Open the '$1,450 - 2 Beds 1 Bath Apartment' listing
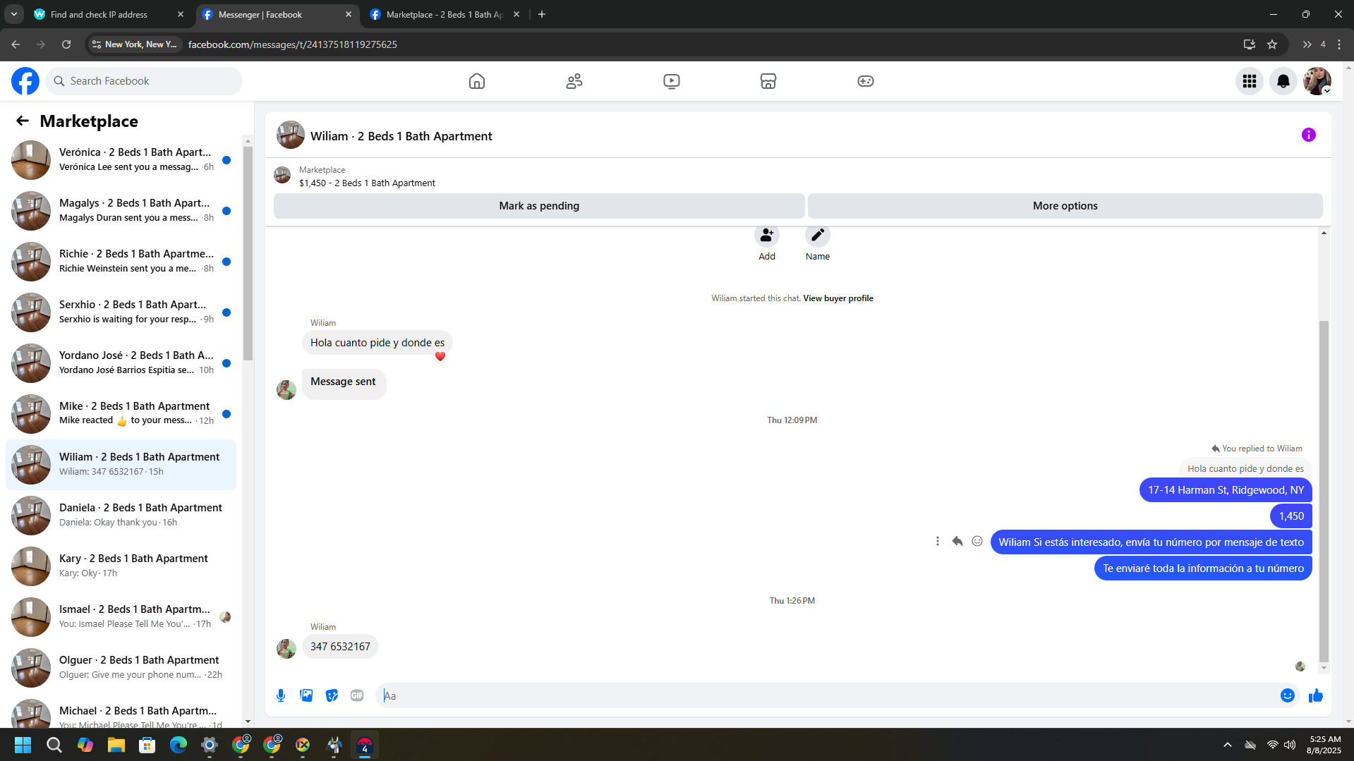This screenshot has width=1354, height=761. [367, 183]
